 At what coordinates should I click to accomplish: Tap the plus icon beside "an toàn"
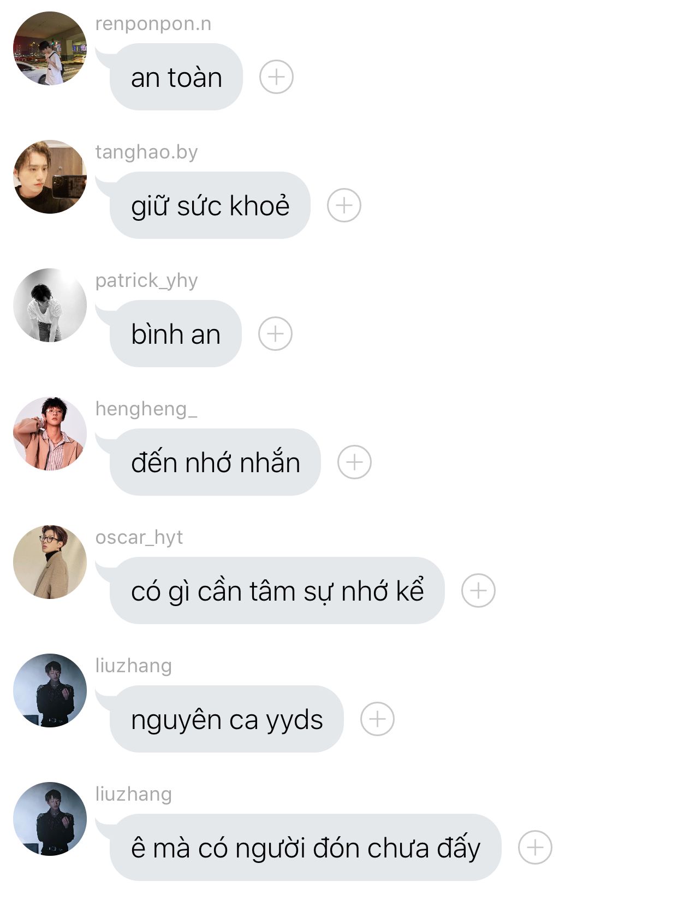(276, 77)
